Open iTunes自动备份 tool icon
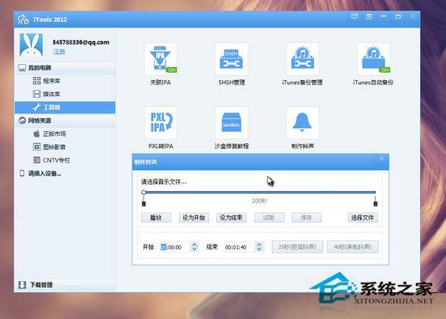Image resolution: width=446 pixels, height=319 pixels. (x=373, y=59)
